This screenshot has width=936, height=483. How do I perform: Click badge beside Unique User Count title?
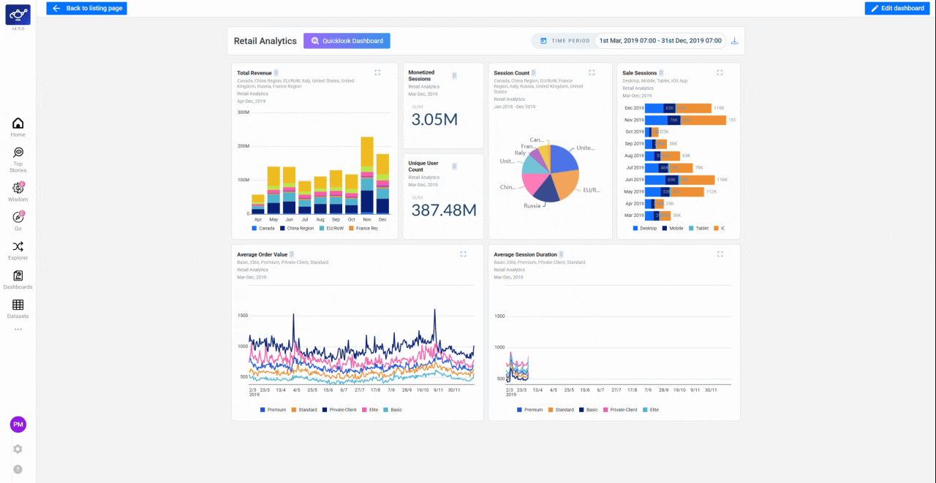click(454, 167)
